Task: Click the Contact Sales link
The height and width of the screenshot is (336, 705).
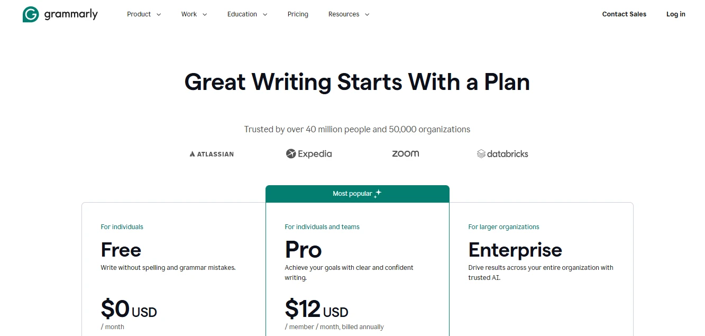Action: 624,14
